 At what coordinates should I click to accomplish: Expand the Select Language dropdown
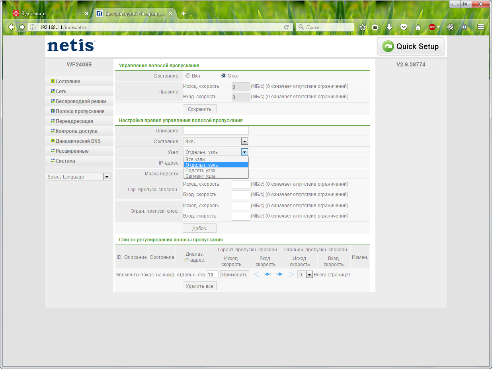click(78, 177)
